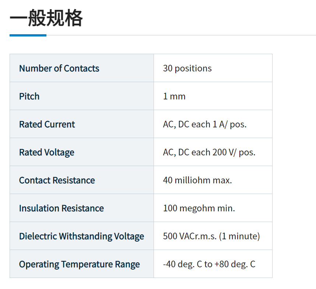Select the Operating Temperature Range label

80,264
